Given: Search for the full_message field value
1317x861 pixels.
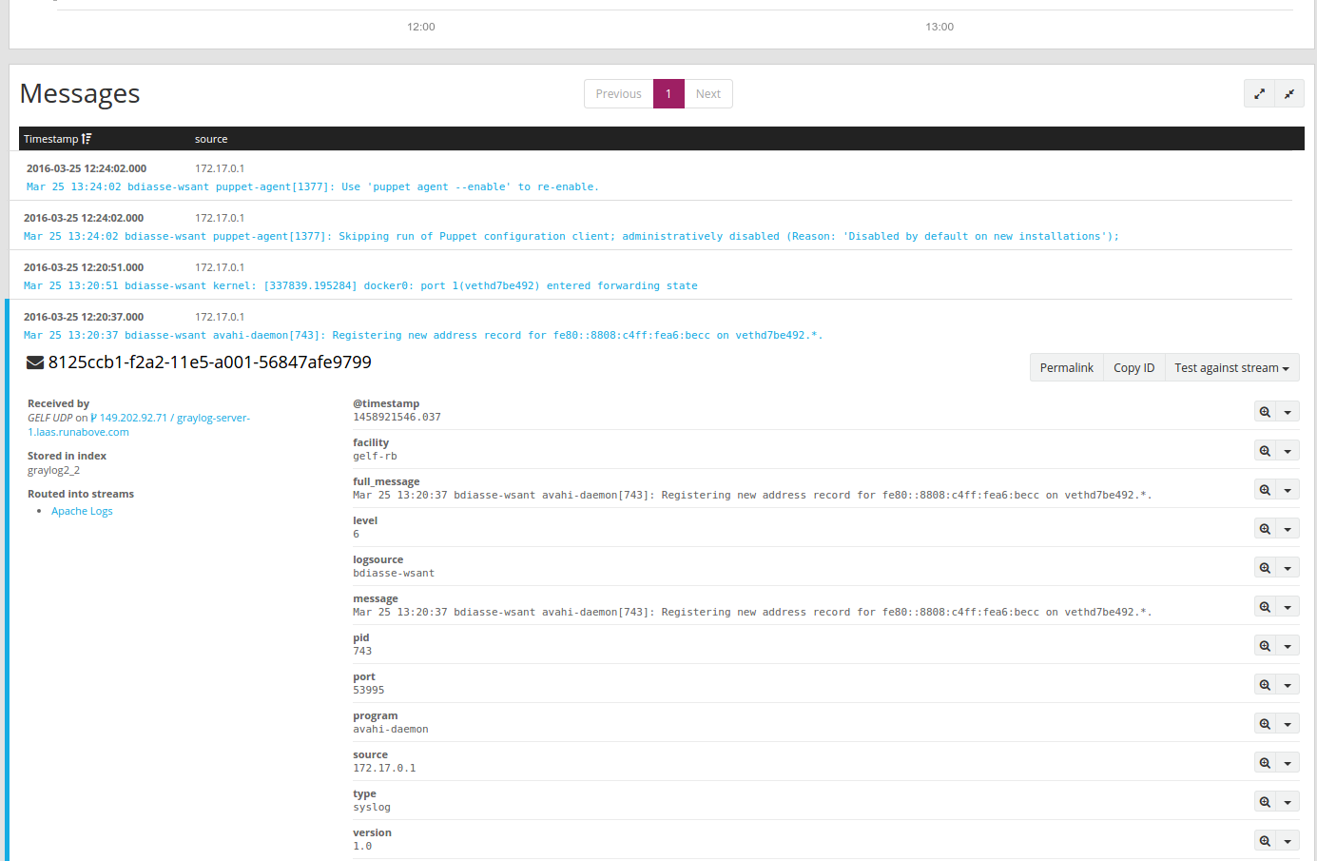Looking at the screenshot, I should pyautogui.click(x=1264, y=489).
